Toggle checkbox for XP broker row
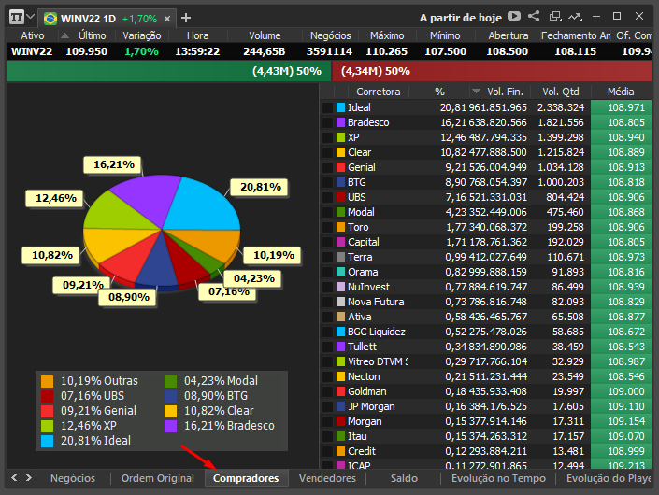The width and height of the screenshot is (659, 495). [x=327, y=137]
